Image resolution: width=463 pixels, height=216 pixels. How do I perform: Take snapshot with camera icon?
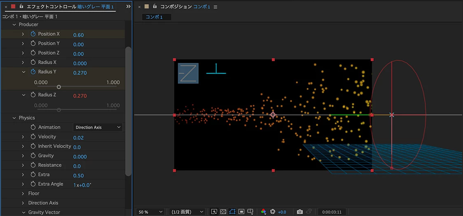point(300,211)
